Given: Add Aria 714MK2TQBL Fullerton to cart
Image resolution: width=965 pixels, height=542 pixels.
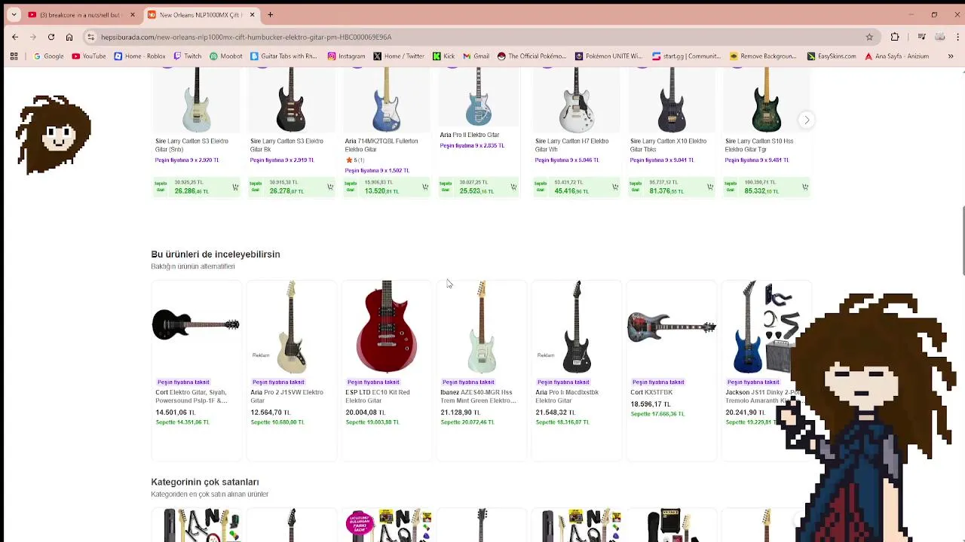Looking at the screenshot, I should tap(425, 187).
